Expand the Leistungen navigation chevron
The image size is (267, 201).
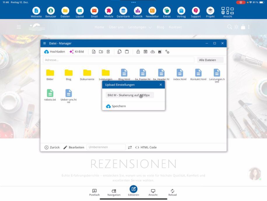click(150, 27)
